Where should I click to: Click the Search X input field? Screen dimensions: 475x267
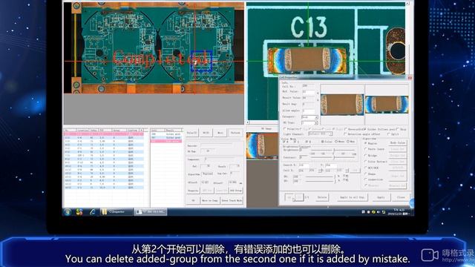[304, 165]
